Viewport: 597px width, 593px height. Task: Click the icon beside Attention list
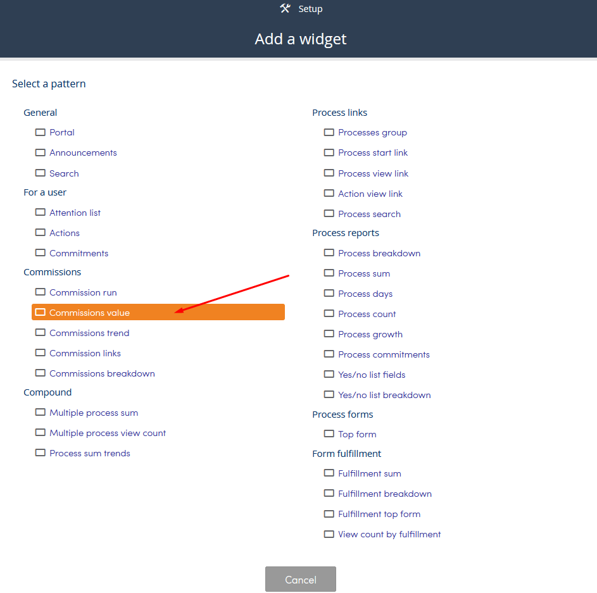coord(41,212)
